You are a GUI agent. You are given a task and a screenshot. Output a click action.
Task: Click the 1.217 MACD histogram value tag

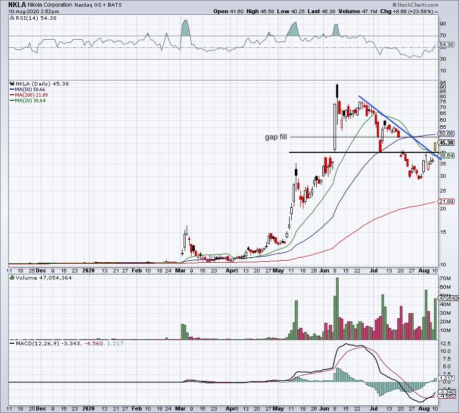(x=446, y=378)
